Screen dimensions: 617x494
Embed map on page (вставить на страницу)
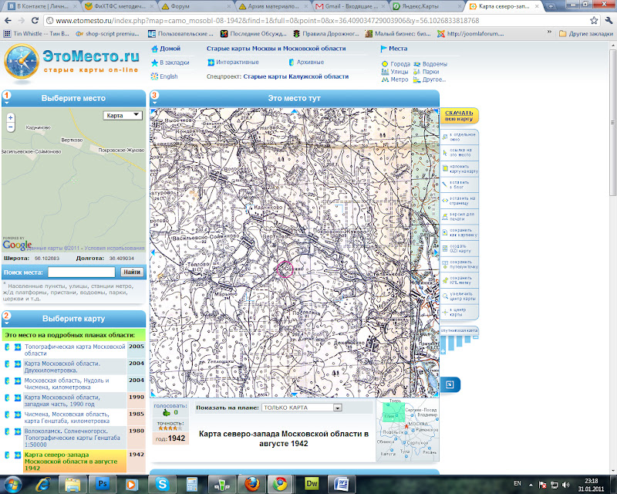point(459,201)
